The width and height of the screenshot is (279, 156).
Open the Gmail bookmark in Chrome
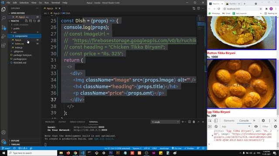[x=226, y=13]
